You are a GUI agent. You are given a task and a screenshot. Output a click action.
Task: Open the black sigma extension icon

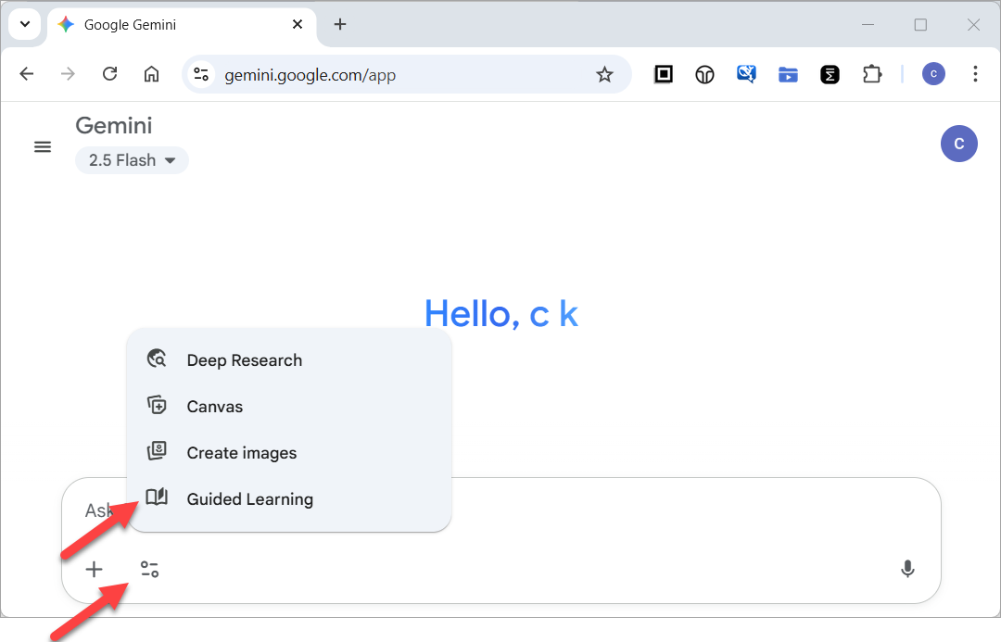[x=830, y=75]
